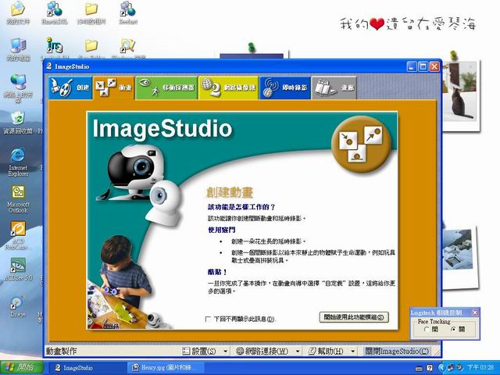Set Face Tracking to 開

427,330
